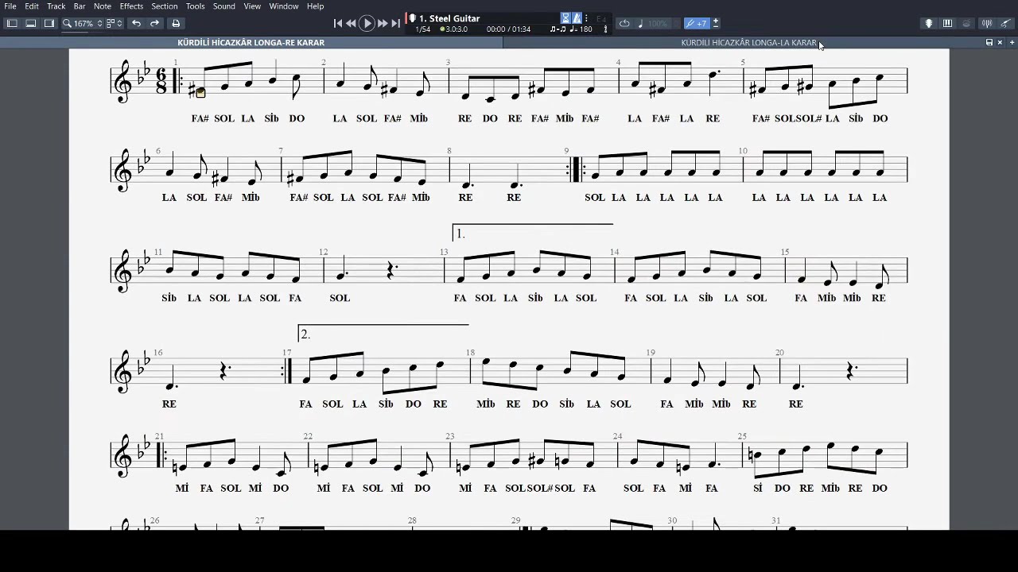This screenshot has height=572, width=1018.
Task: Start playback with the Play button
Action: [367, 24]
